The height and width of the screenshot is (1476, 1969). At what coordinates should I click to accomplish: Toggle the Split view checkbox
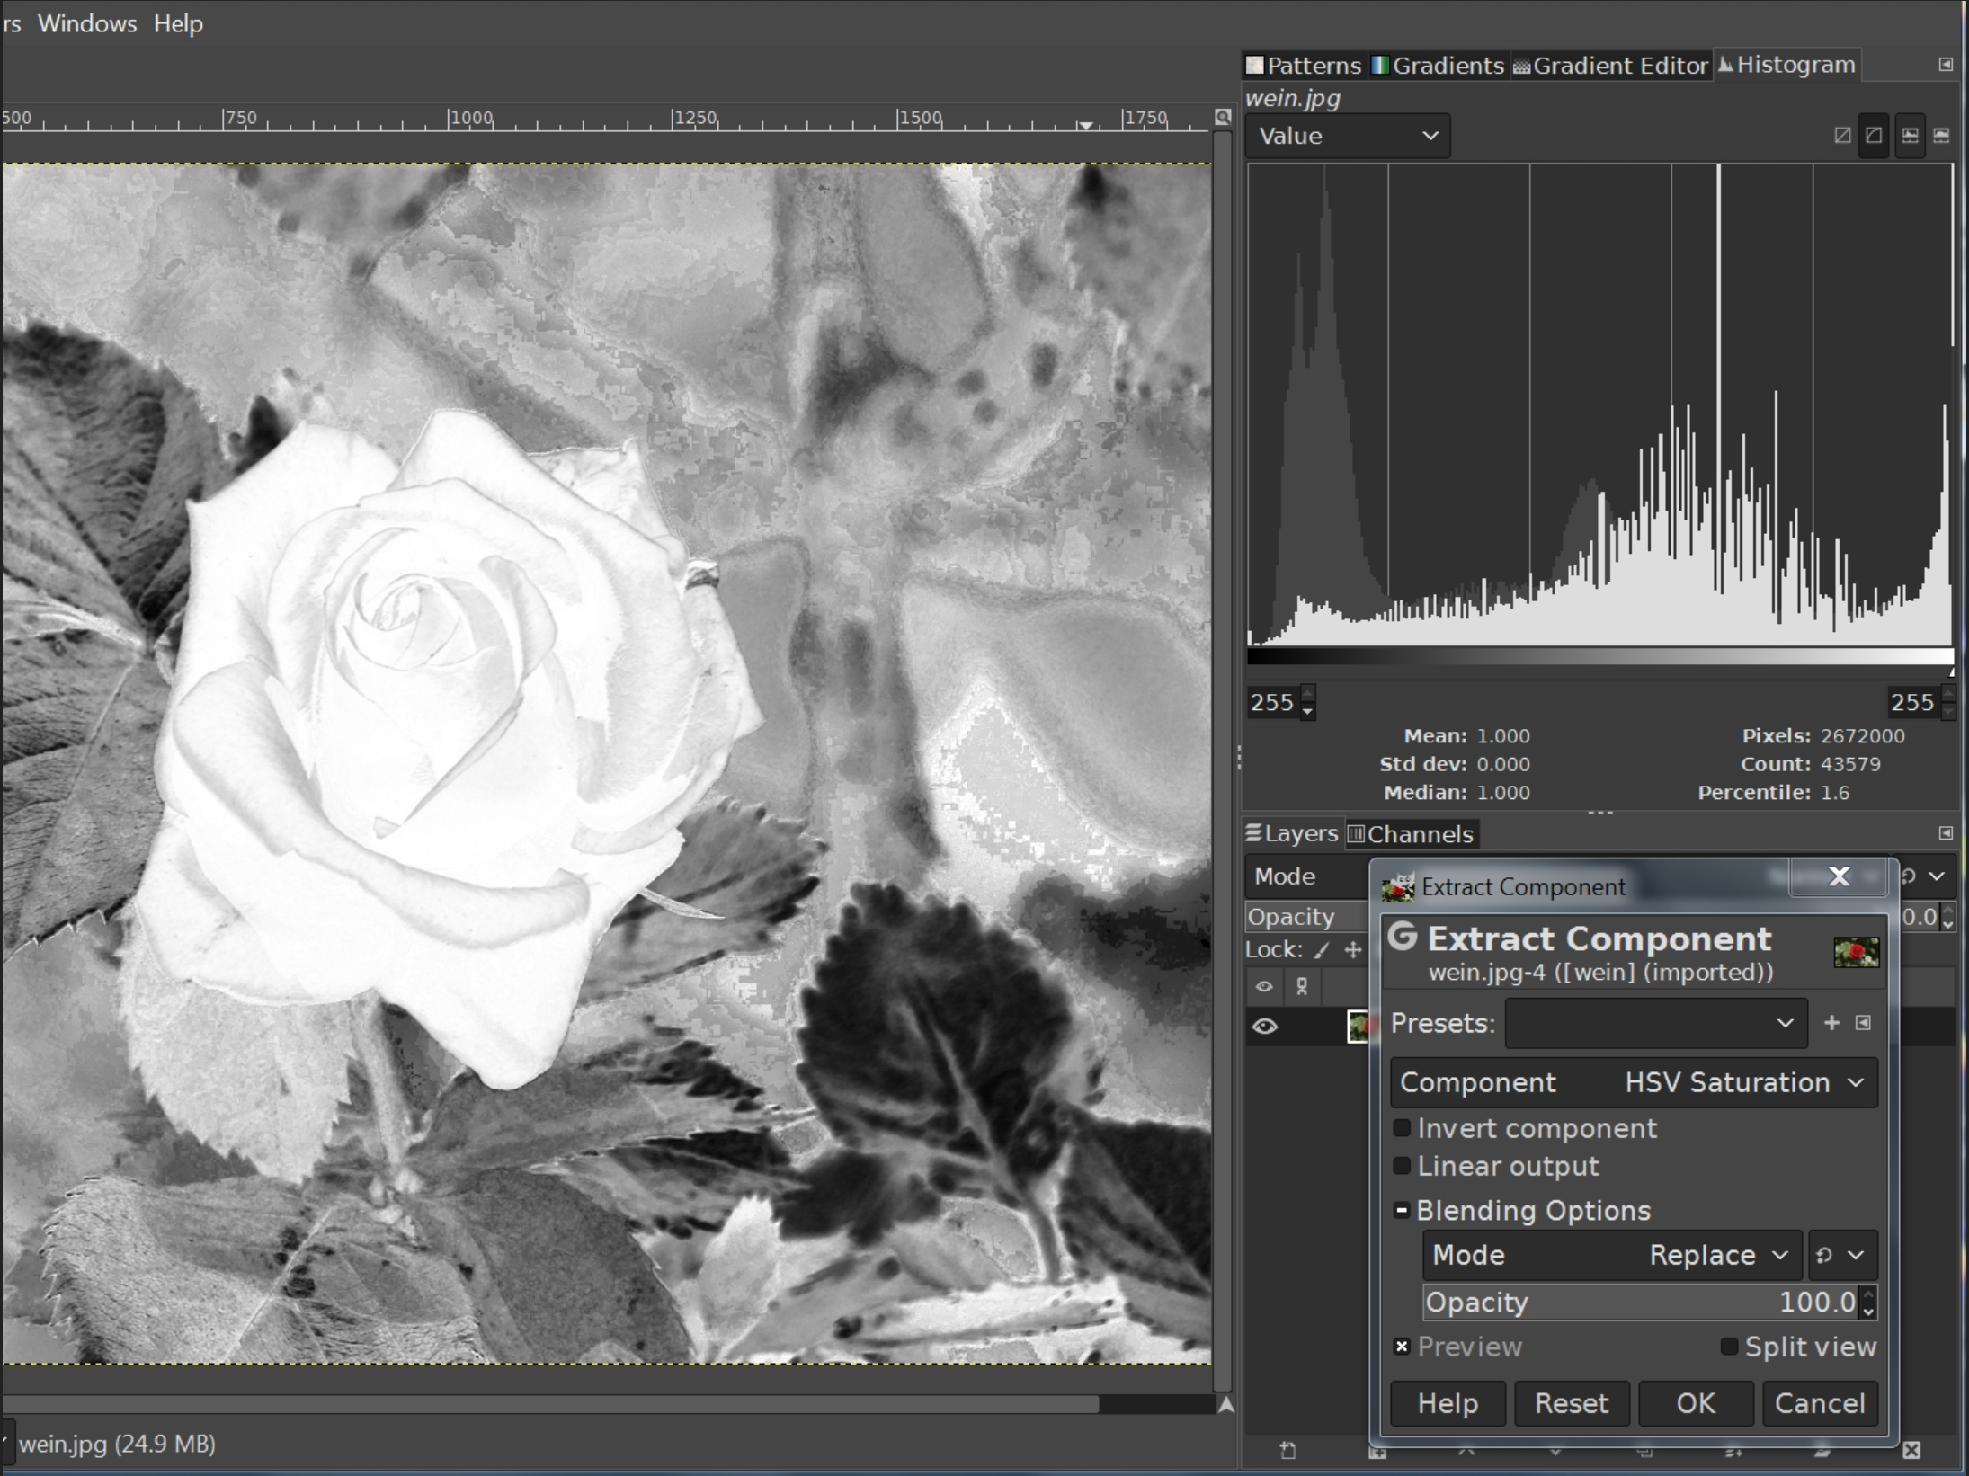click(1729, 1347)
